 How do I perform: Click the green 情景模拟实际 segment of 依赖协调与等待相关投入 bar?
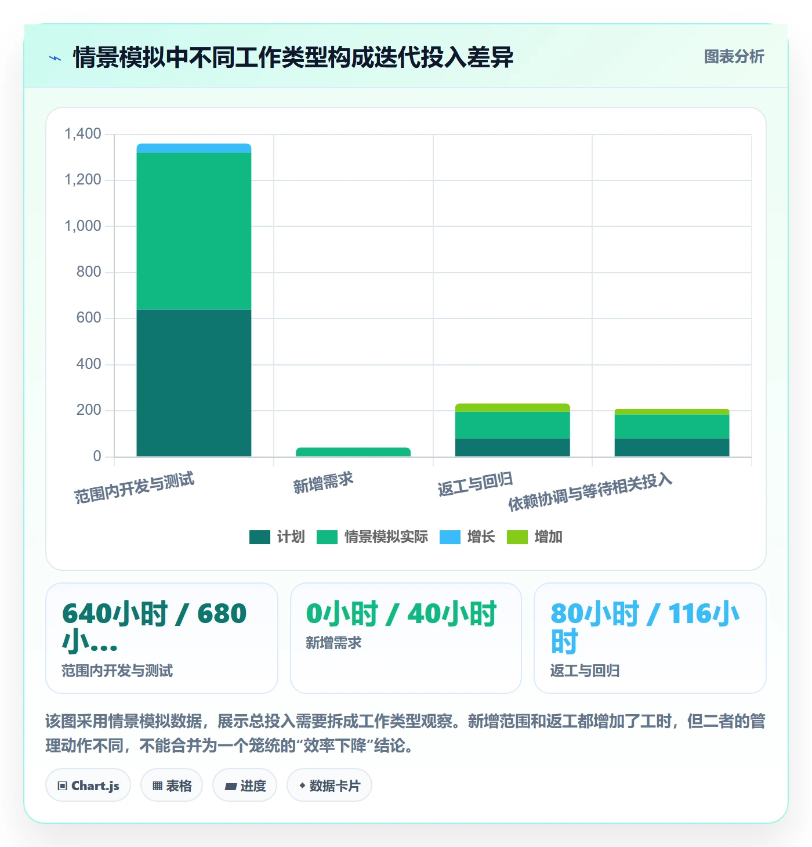pos(672,426)
